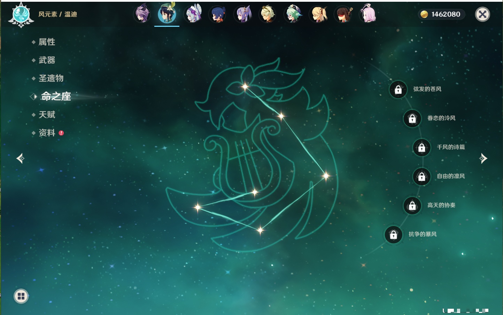This screenshot has height=315, width=503.
Task: Click the red alert badge beside 资料
Action: (61, 133)
